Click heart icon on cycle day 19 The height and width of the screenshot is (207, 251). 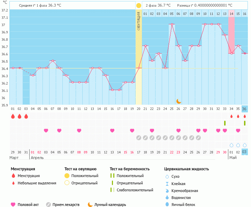(x=132, y=130)
